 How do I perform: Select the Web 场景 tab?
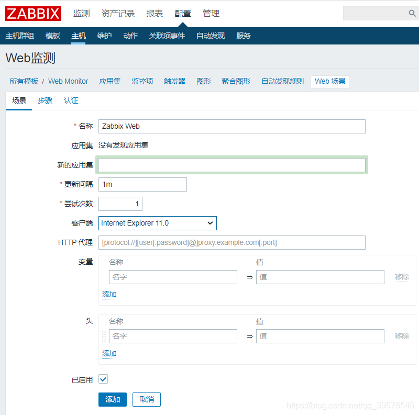pyautogui.click(x=330, y=81)
